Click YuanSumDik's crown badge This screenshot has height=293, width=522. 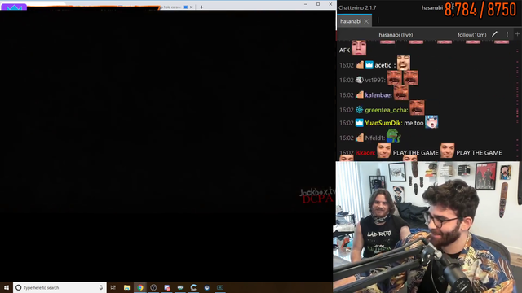(x=359, y=123)
